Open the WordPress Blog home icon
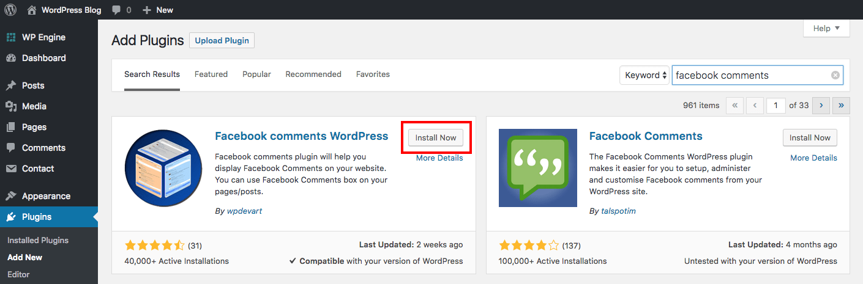863x284 pixels. pyautogui.click(x=32, y=10)
